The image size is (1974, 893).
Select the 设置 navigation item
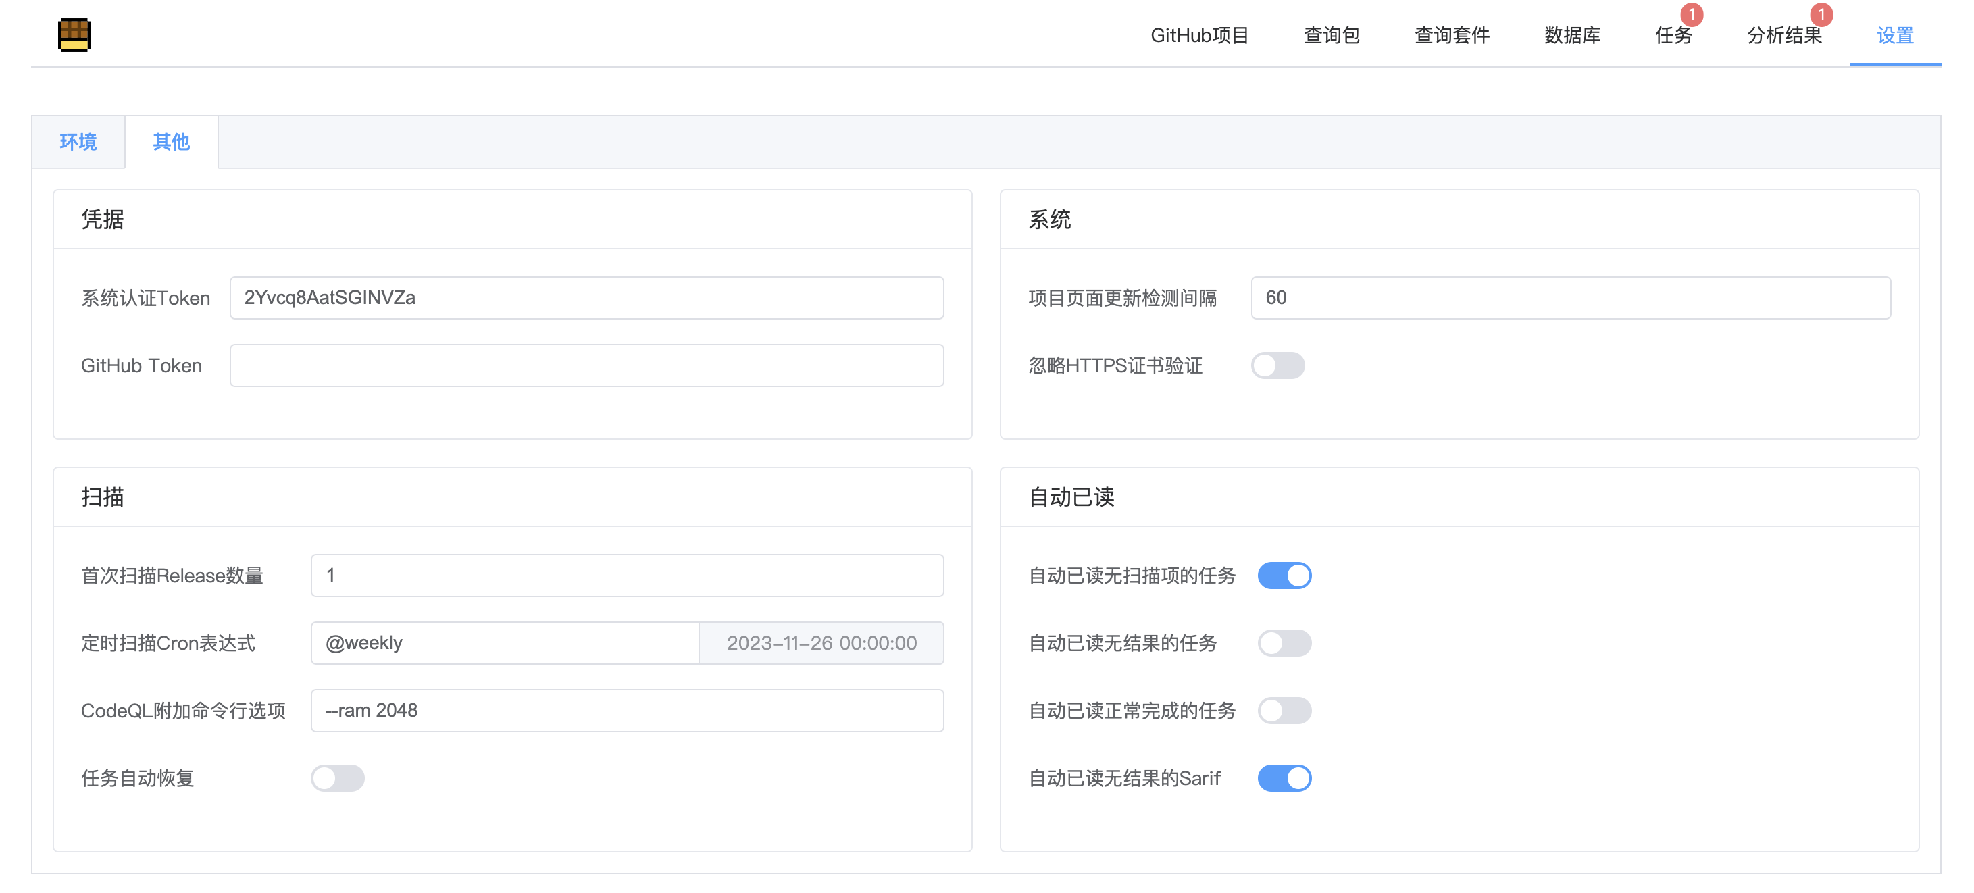coord(1894,35)
